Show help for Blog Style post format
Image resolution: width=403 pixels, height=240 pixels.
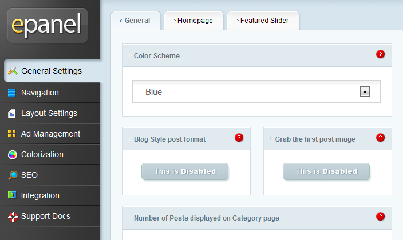pos(239,138)
